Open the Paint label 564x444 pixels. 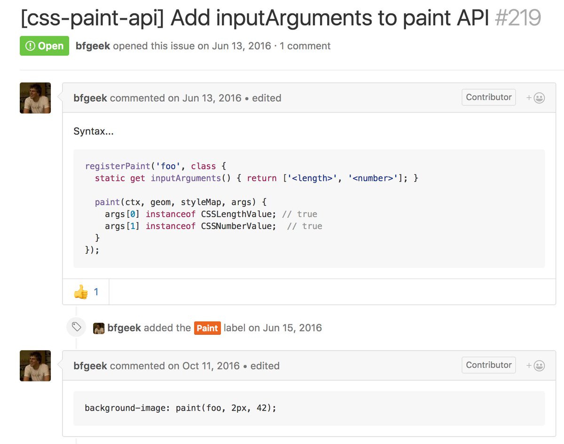click(x=207, y=328)
